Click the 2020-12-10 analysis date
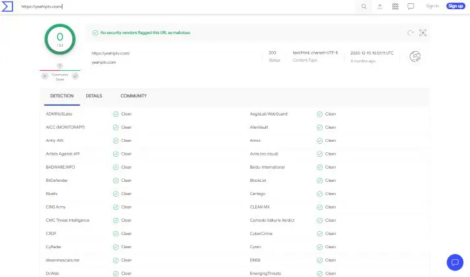Image resolution: width=470 pixels, height=277 pixels. [x=372, y=53]
